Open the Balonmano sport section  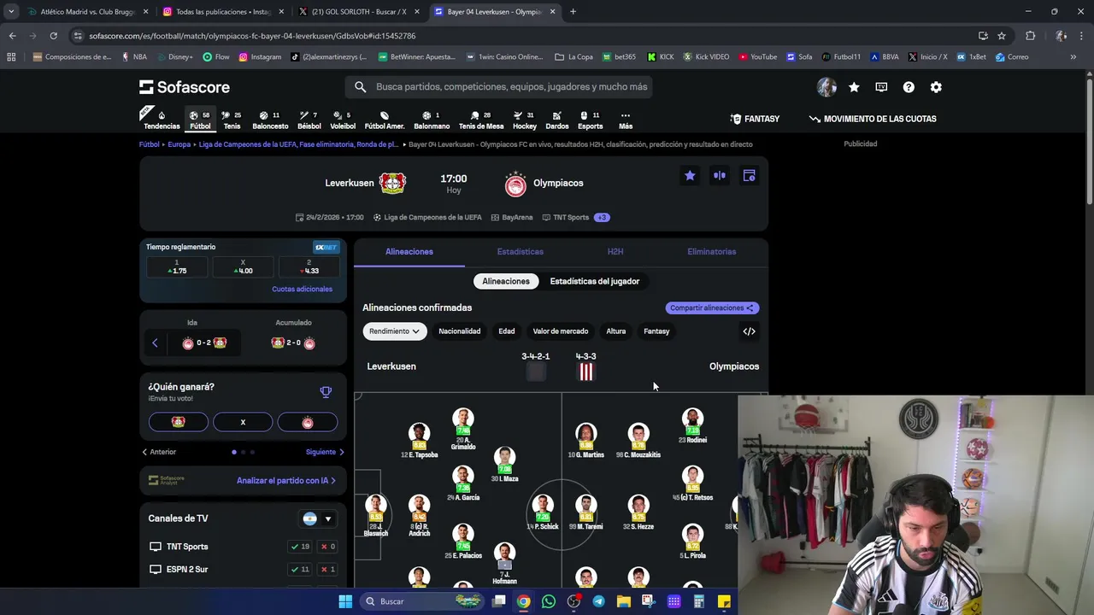432,120
